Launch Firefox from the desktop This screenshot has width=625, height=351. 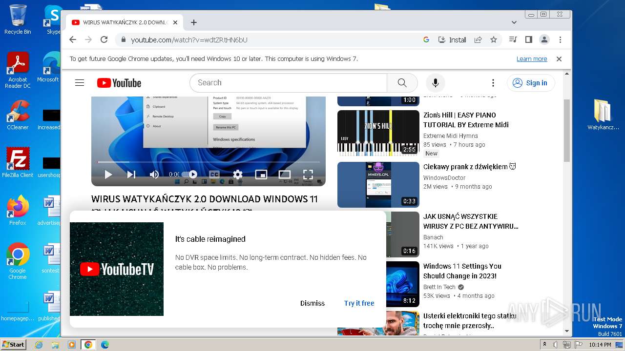[x=18, y=211]
